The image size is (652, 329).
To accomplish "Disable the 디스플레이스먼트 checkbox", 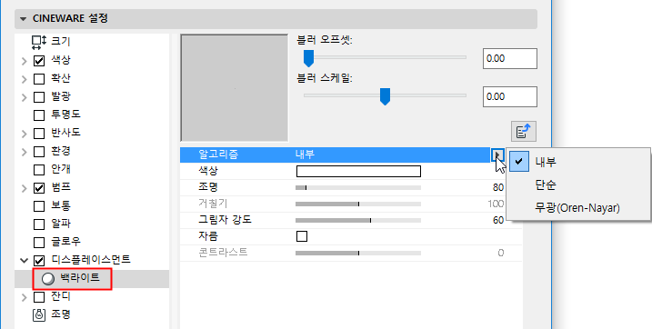I will [39, 261].
